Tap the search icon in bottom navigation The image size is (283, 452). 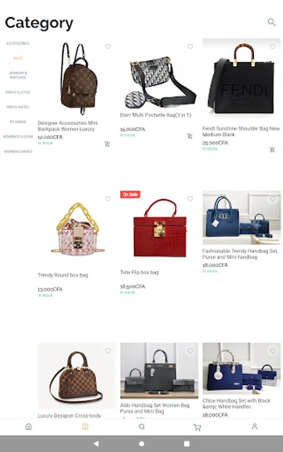click(x=142, y=426)
